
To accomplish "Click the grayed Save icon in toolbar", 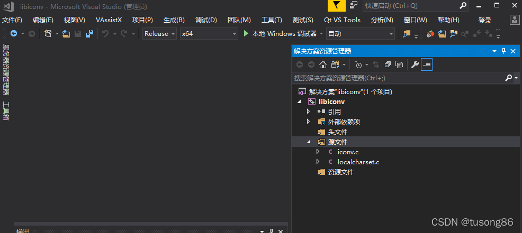I will pos(78,34).
